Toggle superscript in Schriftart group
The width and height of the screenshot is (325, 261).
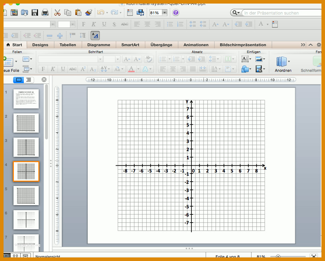(83, 69)
